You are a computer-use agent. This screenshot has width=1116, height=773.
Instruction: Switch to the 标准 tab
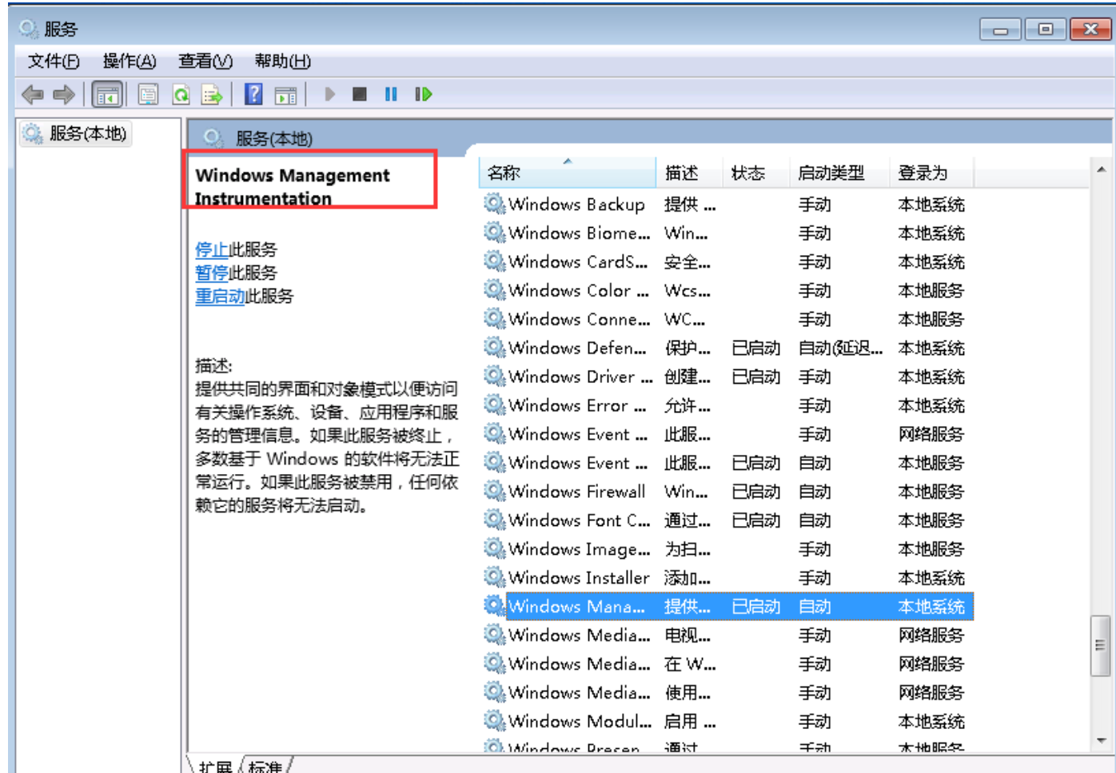pyautogui.click(x=265, y=766)
